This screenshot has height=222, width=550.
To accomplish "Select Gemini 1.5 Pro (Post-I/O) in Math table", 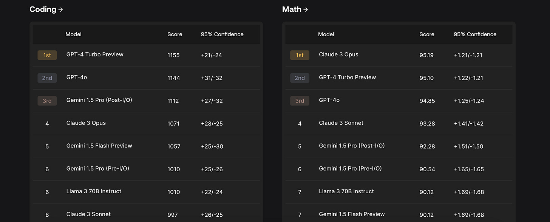I will pyautogui.click(x=352, y=146).
